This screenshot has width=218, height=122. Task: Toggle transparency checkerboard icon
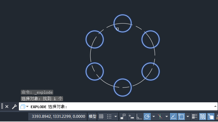(203, 117)
